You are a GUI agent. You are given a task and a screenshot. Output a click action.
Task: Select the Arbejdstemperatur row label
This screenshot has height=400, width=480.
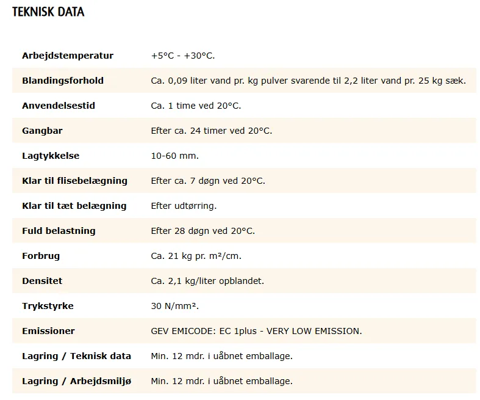click(68, 56)
